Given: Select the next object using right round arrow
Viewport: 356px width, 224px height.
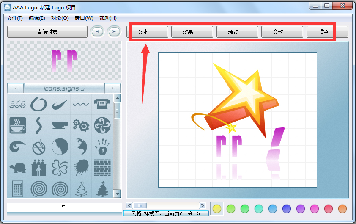Looking at the screenshot, I should [114, 32].
